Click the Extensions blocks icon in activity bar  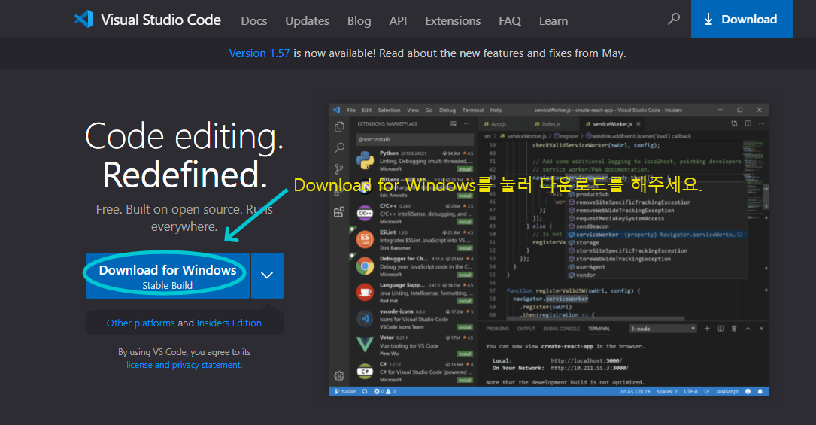(x=339, y=211)
